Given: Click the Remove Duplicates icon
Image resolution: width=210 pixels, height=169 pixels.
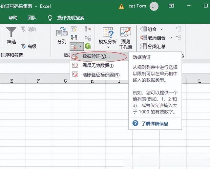Looking at the screenshot, I should tap(74, 38).
